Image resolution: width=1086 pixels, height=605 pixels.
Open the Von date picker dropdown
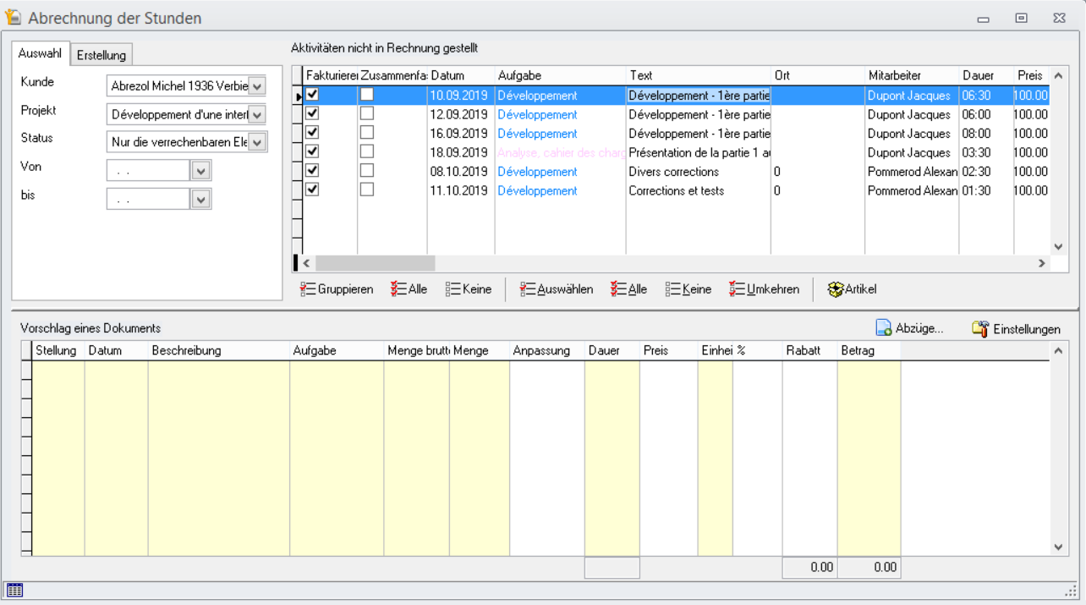pos(200,171)
